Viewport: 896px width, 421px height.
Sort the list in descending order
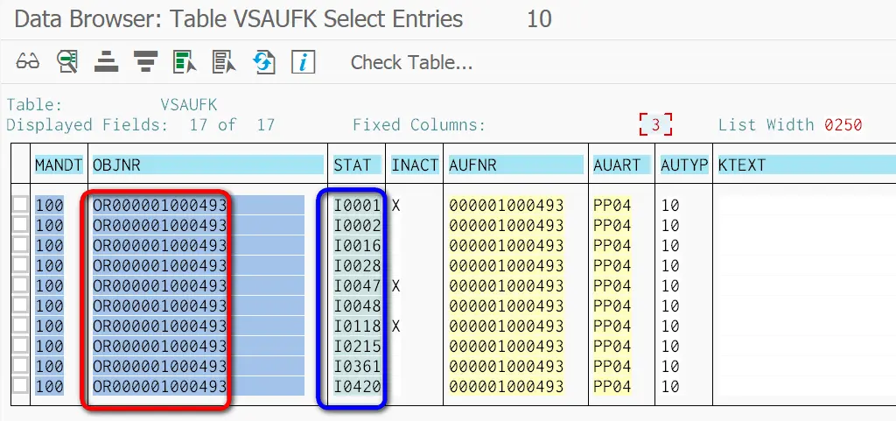(146, 61)
